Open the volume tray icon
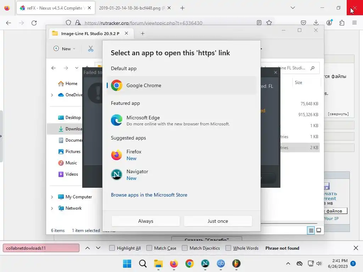The image size is (363, 272). (319, 263)
